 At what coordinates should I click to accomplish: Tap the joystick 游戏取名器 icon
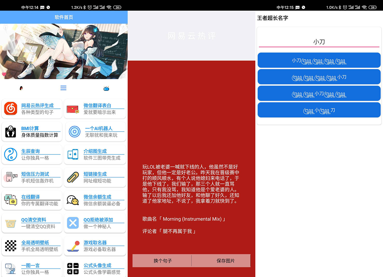[73, 246]
